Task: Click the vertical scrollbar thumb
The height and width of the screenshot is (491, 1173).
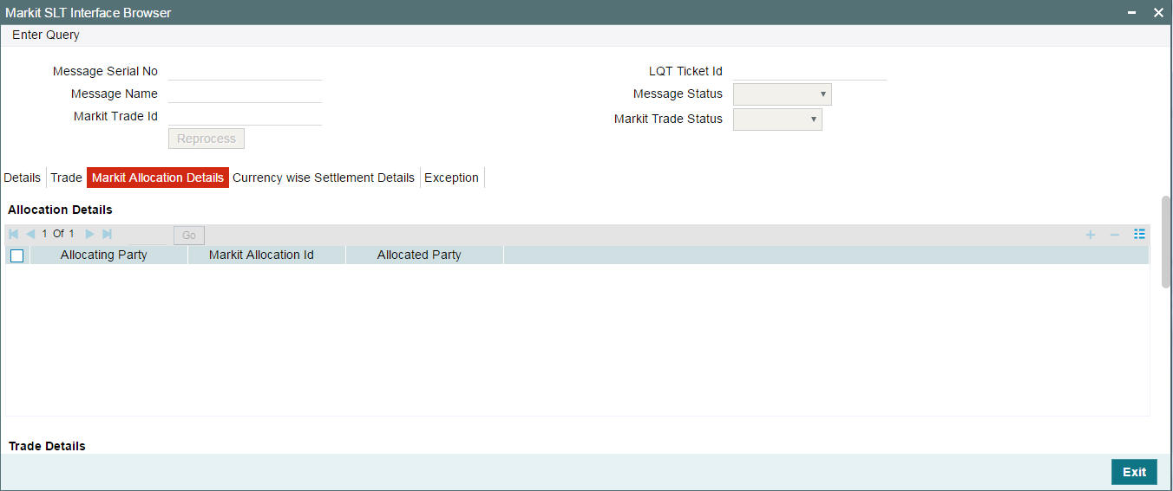Action: 1167,241
